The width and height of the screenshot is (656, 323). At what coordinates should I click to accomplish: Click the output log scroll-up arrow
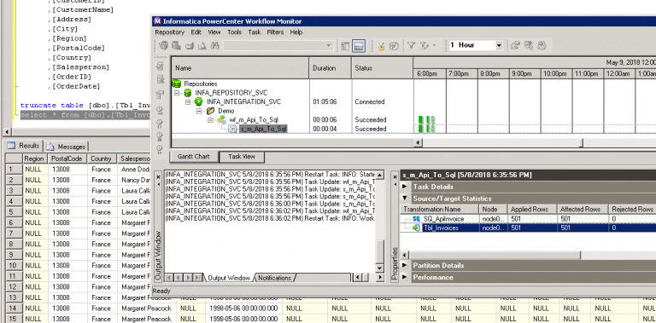point(379,175)
